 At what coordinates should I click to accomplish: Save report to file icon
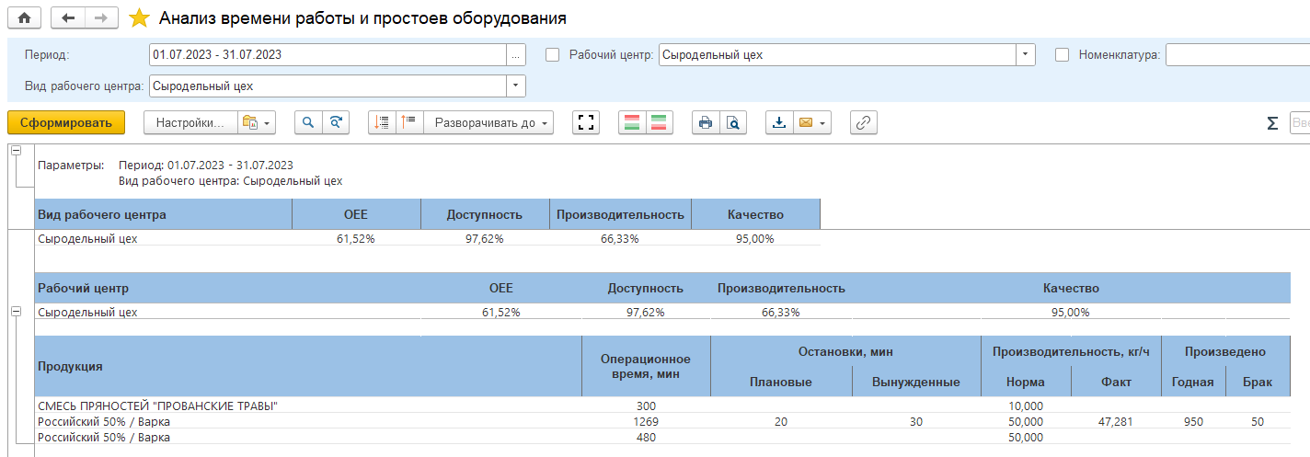click(x=779, y=122)
